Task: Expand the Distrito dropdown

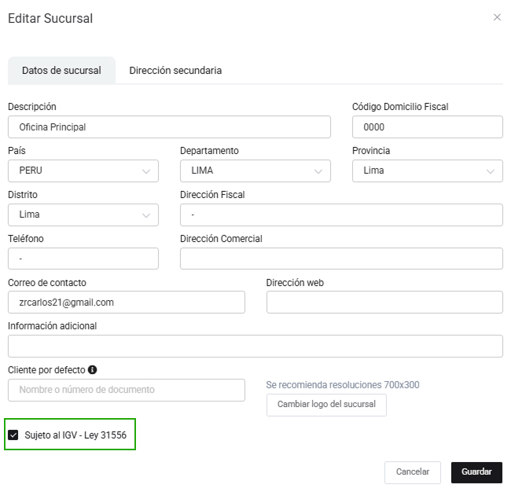Action: click(x=83, y=215)
